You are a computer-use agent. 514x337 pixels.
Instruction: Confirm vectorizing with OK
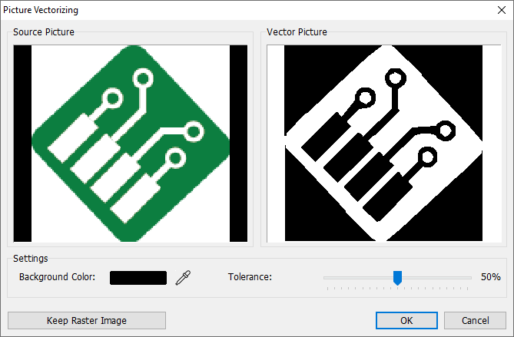(x=406, y=320)
